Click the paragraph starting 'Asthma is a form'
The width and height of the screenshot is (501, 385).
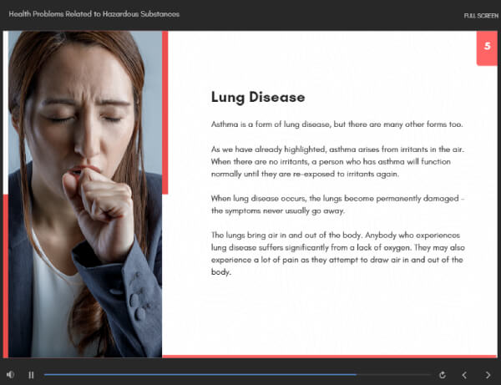[x=337, y=124]
